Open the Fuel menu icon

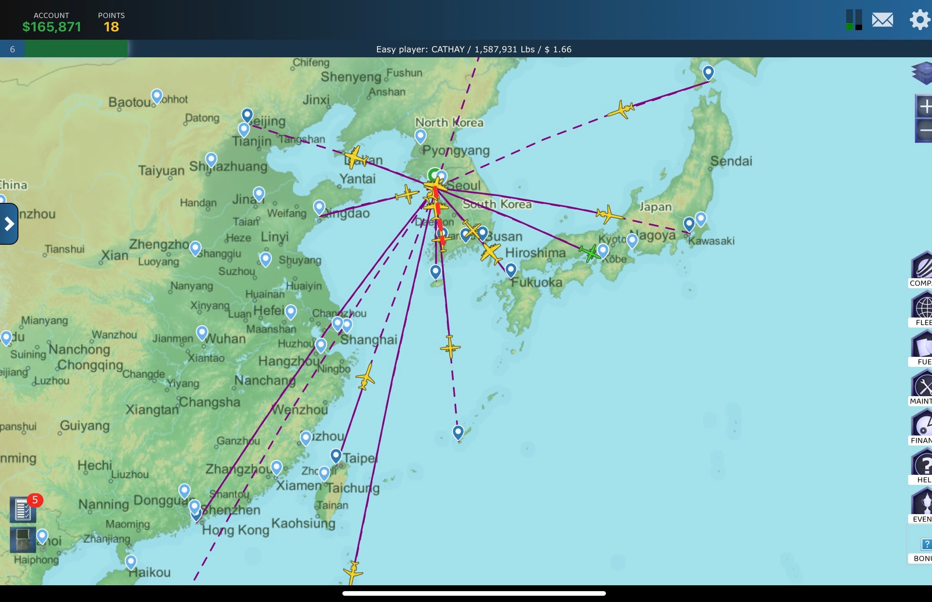tap(922, 348)
